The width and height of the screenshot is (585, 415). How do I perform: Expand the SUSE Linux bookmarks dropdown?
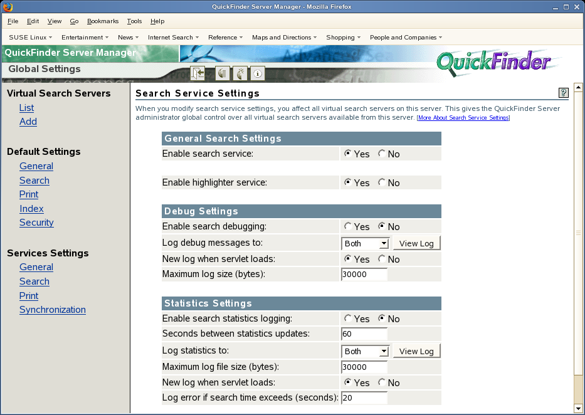point(31,37)
